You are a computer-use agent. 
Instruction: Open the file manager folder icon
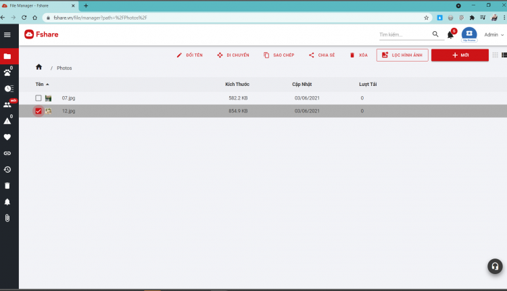7,56
